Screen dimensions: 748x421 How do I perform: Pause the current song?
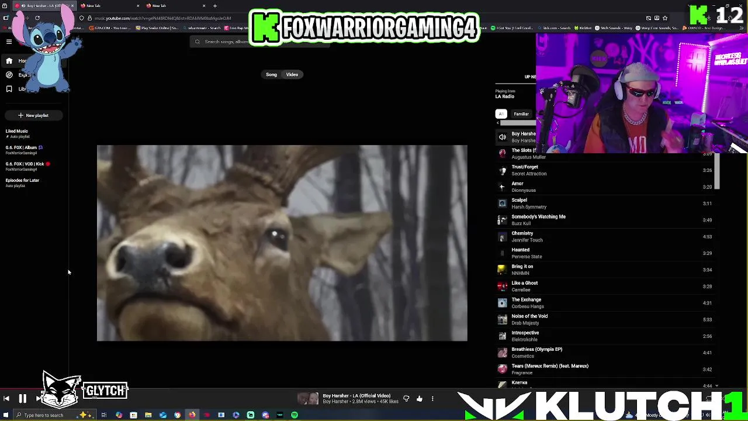click(22, 399)
